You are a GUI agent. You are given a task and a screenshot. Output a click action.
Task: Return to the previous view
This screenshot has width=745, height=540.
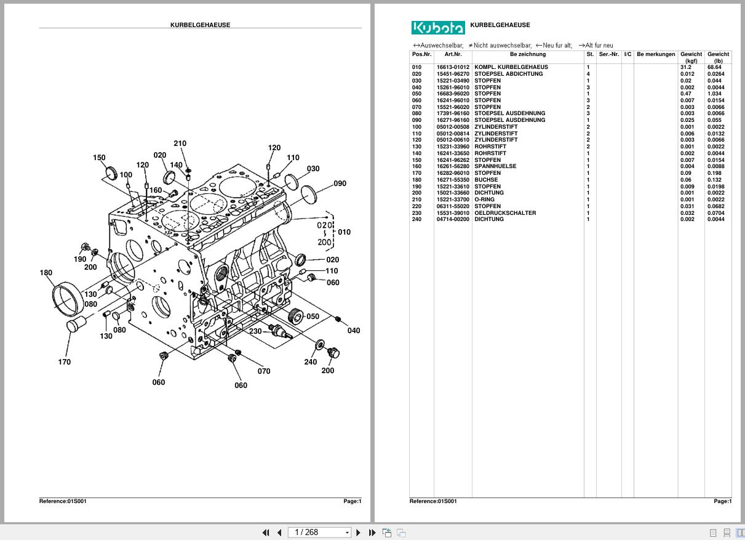387,532
